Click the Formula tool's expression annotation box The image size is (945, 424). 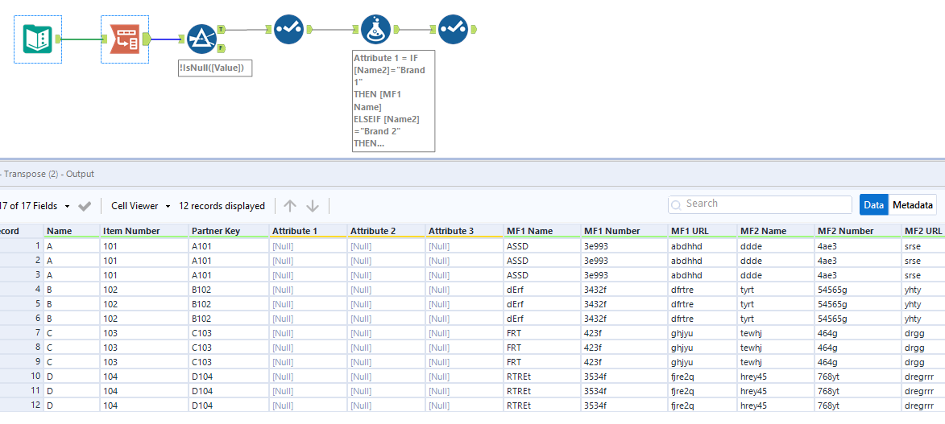tap(394, 101)
